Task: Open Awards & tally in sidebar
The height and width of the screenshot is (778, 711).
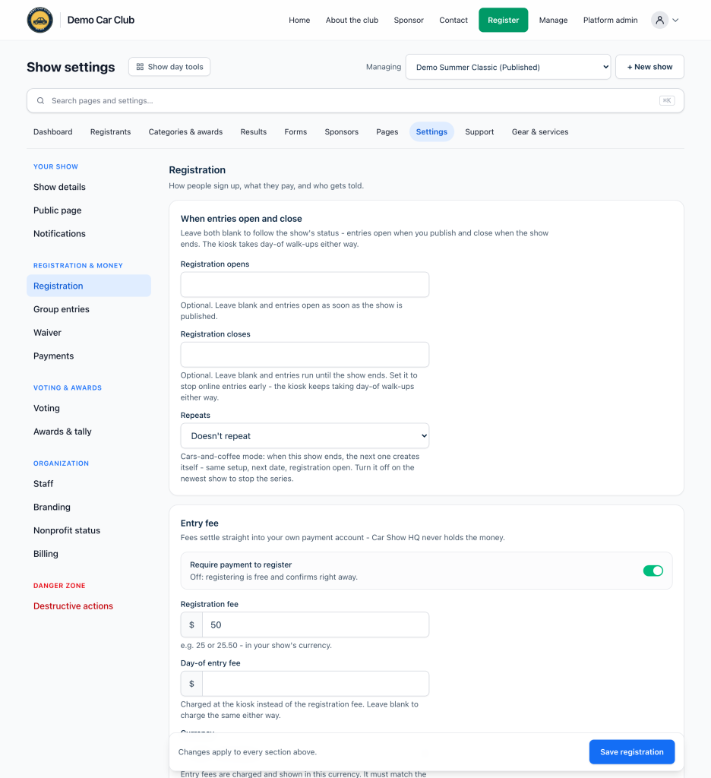Action: click(89, 432)
